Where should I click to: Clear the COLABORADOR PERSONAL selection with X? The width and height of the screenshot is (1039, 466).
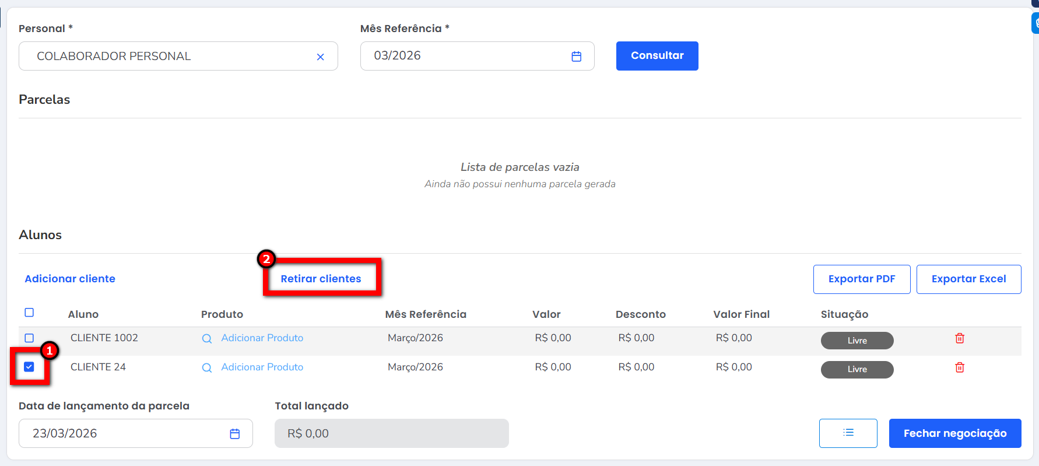(320, 57)
